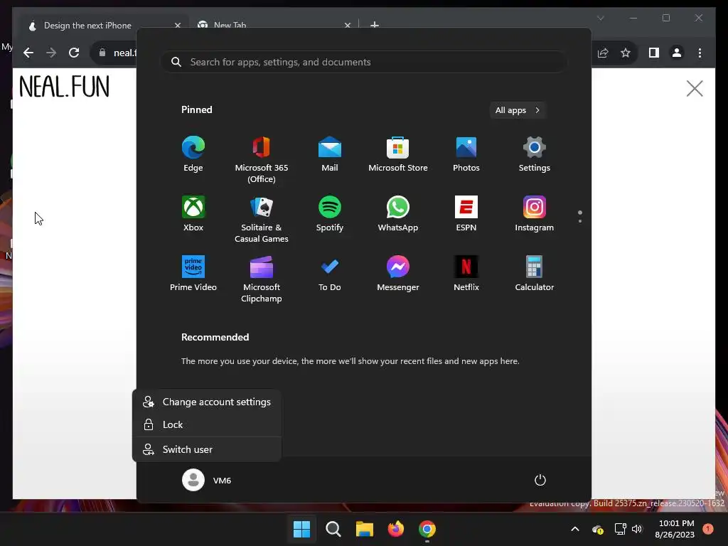Open Chrome profile menu
Screen dimensions: 728x546
(x=677, y=53)
